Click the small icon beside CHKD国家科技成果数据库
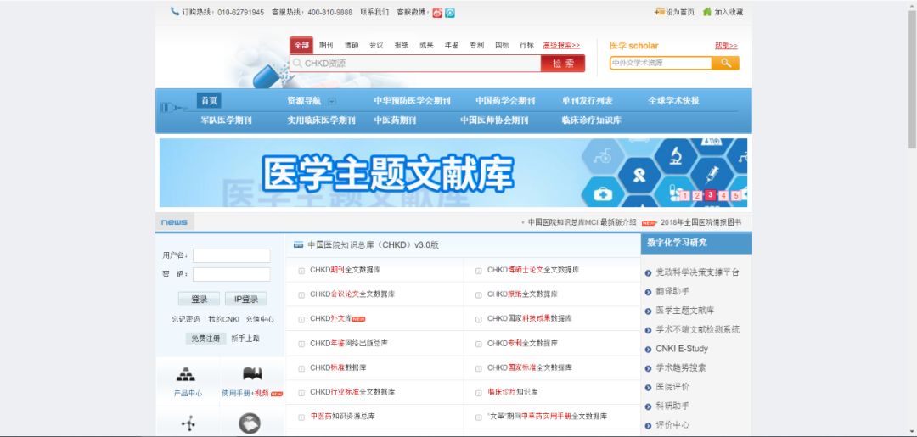 [x=478, y=319]
